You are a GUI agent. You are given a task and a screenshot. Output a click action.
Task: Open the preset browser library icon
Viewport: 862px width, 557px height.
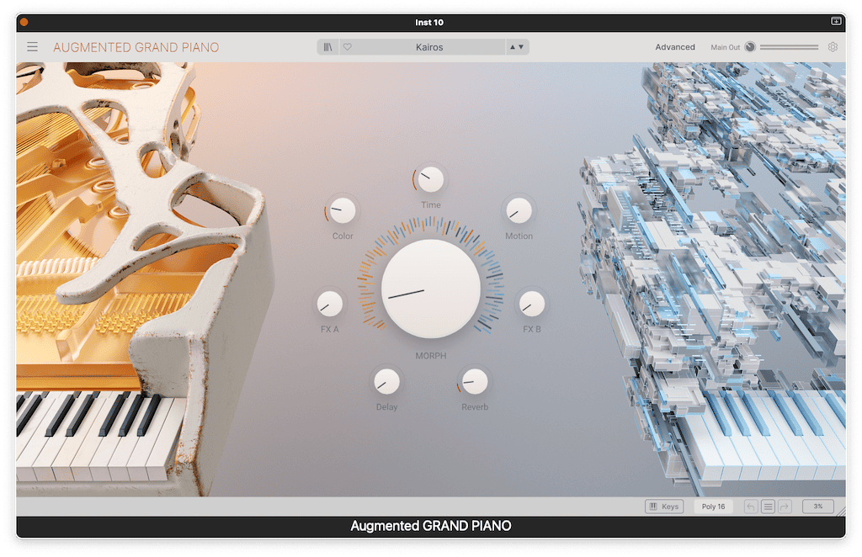(327, 47)
